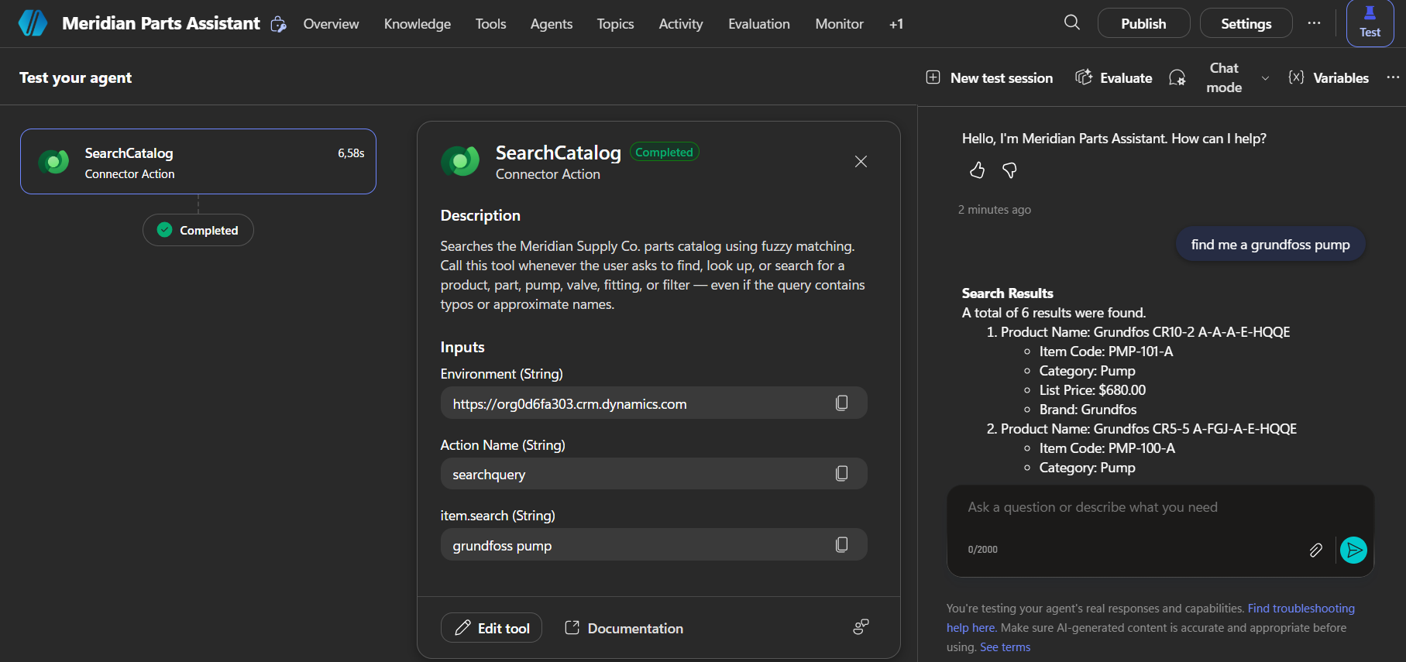
Task: Copy the Environment string value
Action: pos(842,403)
